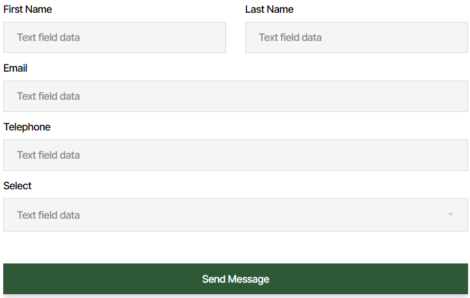The height and width of the screenshot is (298, 470).
Task: Click the First Name label
Action: 28,10
